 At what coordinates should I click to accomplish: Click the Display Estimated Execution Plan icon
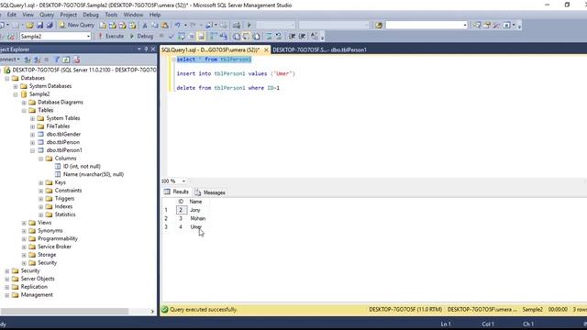182,37
